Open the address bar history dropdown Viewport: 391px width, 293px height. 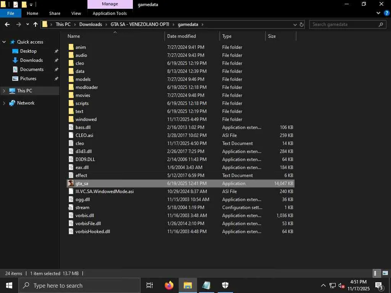click(295, 24)
